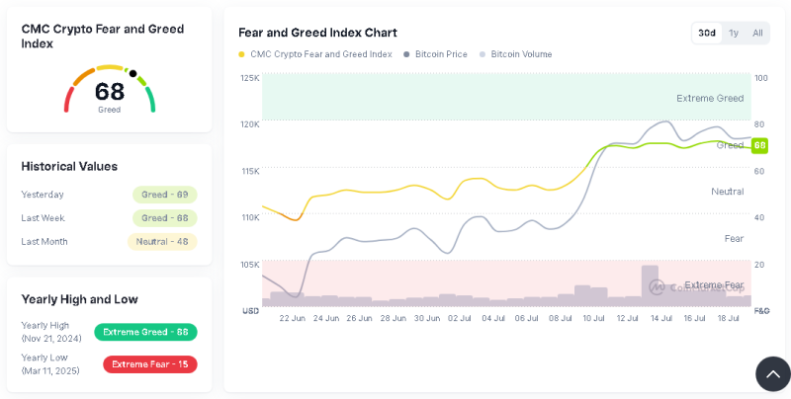This screenshot has height=399, width=791.
Task: Click the Last Month row label
Action: 44,242
